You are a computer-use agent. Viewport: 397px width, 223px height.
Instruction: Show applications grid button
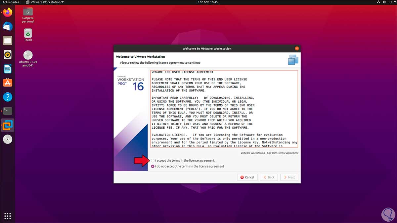[8, 216]
